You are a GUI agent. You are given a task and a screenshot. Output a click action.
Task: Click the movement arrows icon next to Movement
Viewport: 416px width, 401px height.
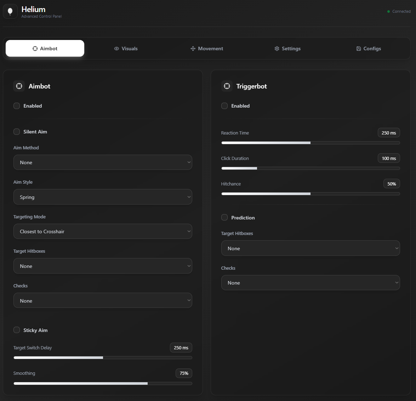tap(193, 48)
